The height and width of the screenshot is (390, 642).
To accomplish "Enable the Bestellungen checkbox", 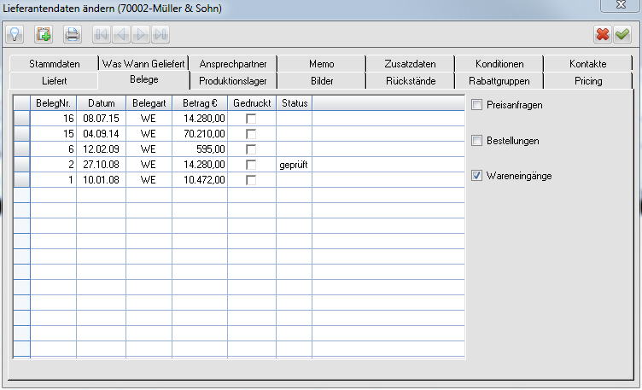I will [477, 140].
